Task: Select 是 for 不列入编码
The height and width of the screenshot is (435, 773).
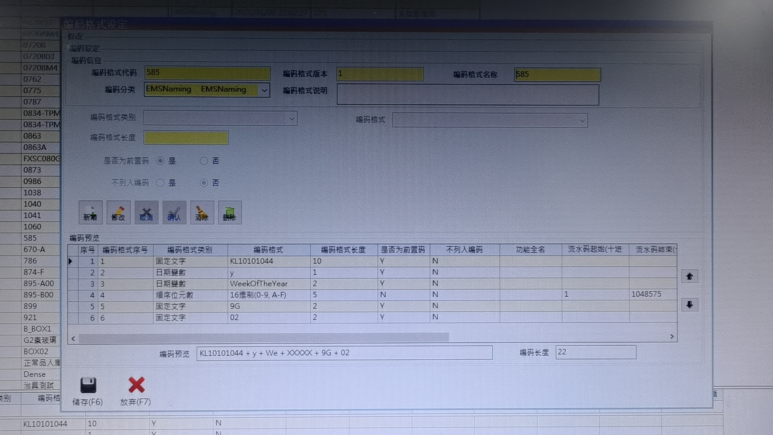Action: click(x=160, y=183)
